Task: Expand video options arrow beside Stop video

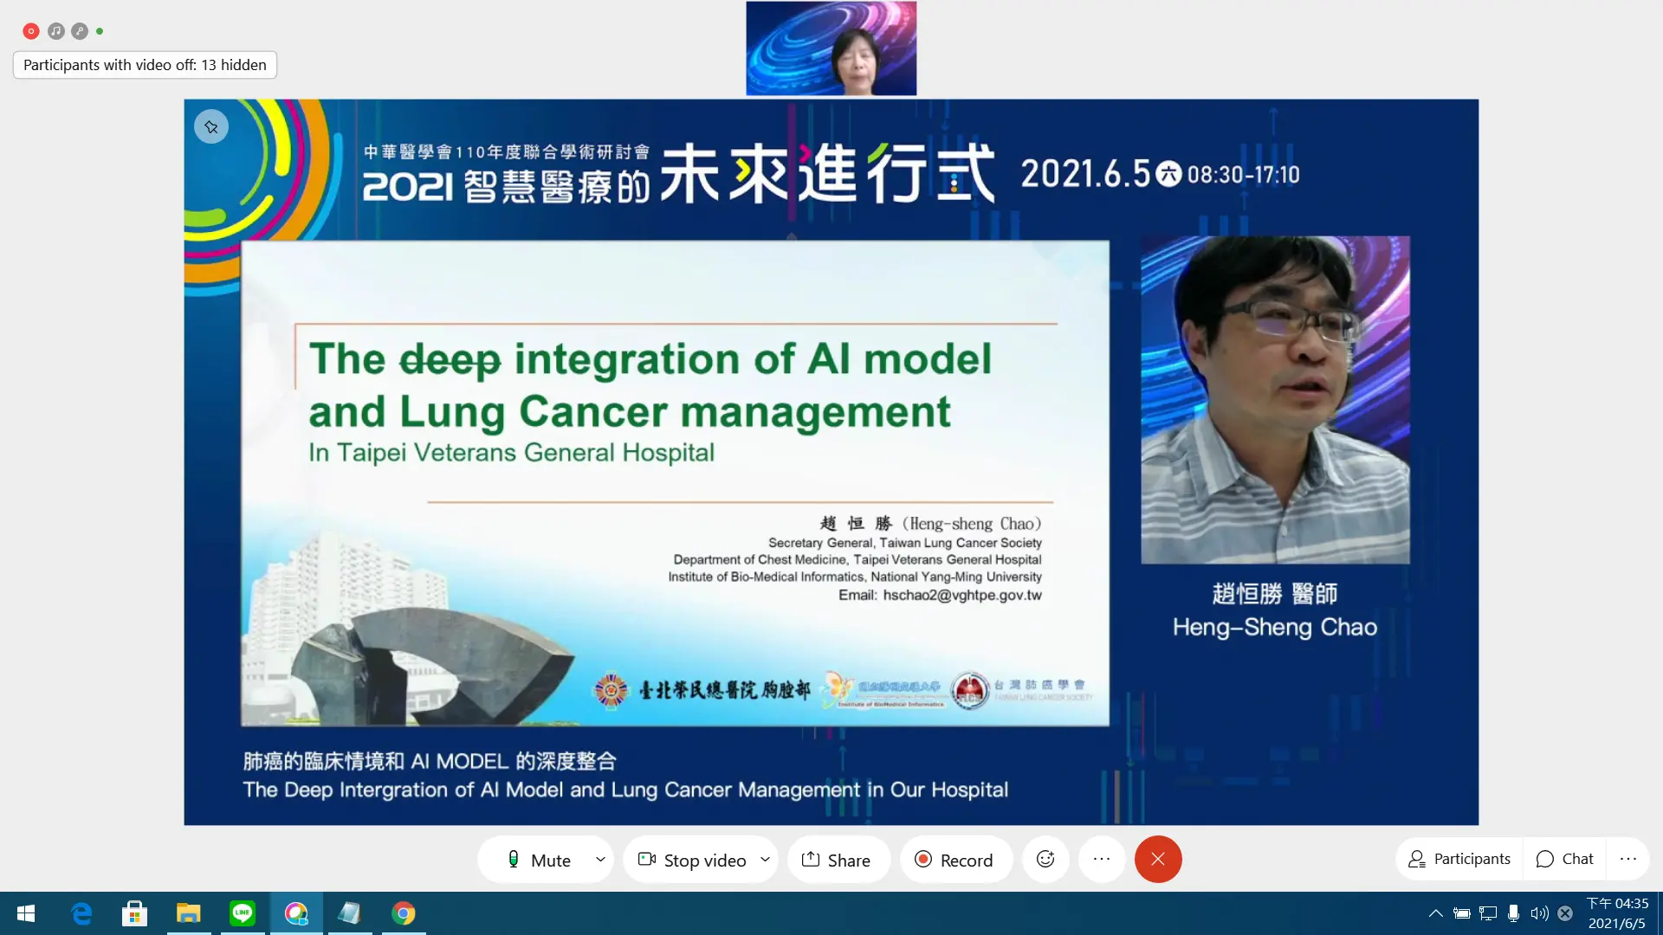Action: [x=765, y=860]
